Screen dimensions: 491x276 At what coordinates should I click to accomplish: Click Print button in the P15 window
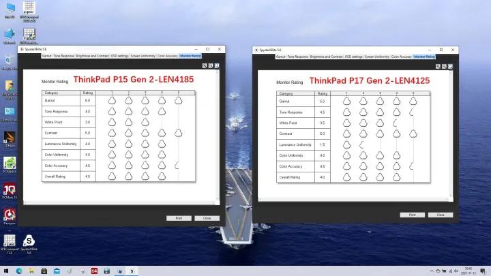pos(179,218)
